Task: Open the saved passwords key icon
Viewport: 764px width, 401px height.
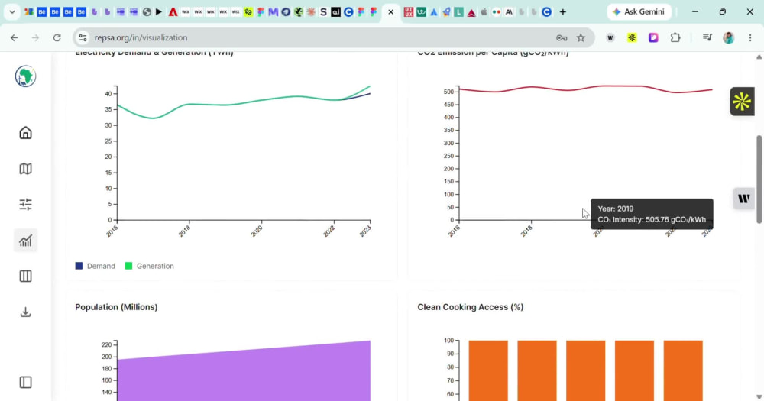Action: coord(562,37)
